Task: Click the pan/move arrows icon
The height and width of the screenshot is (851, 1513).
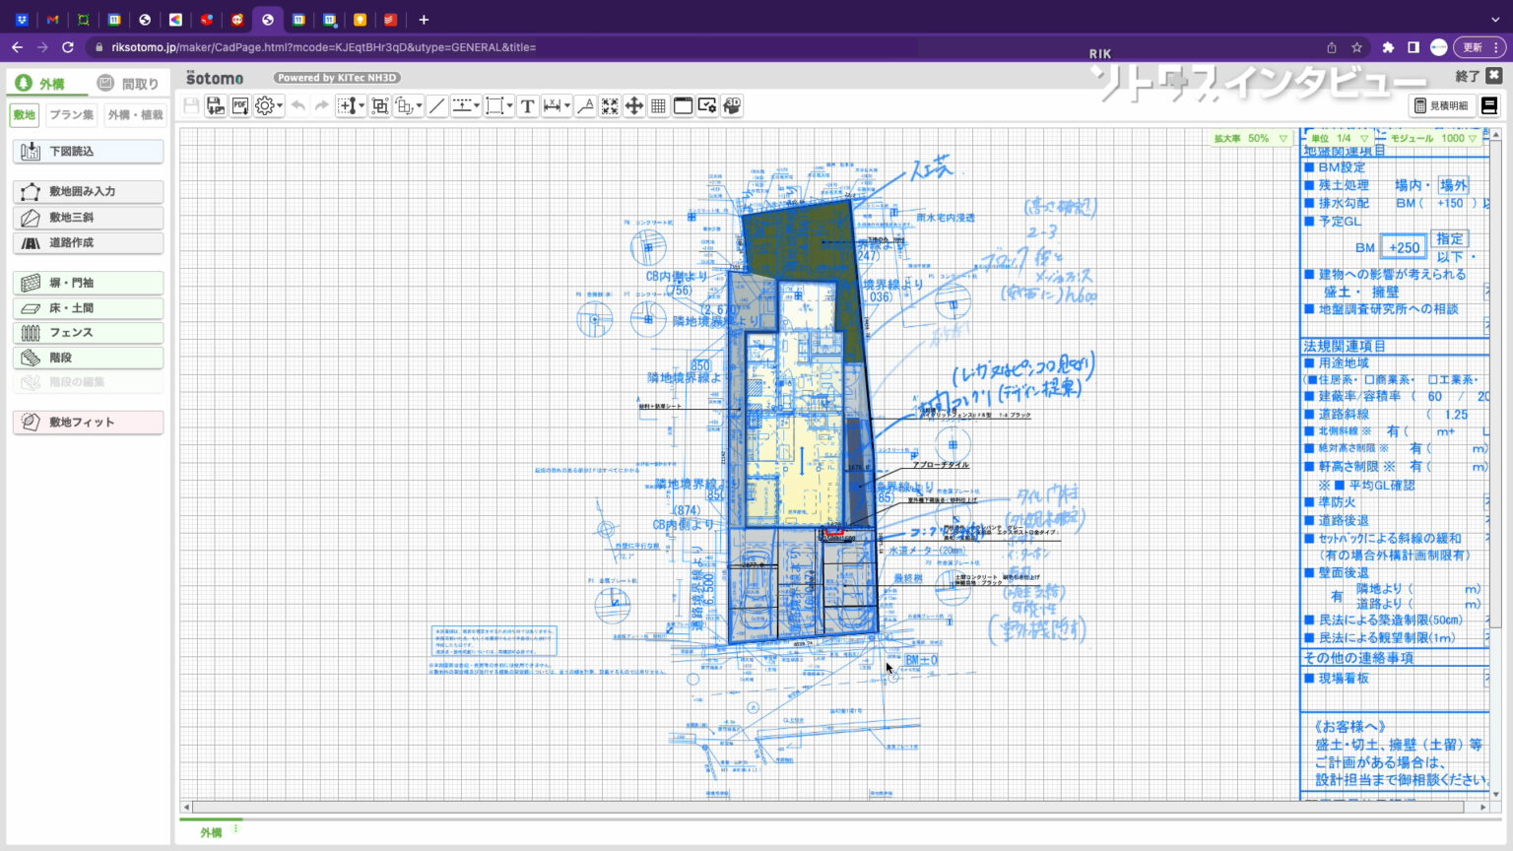Action: click(x=634, y=106)
